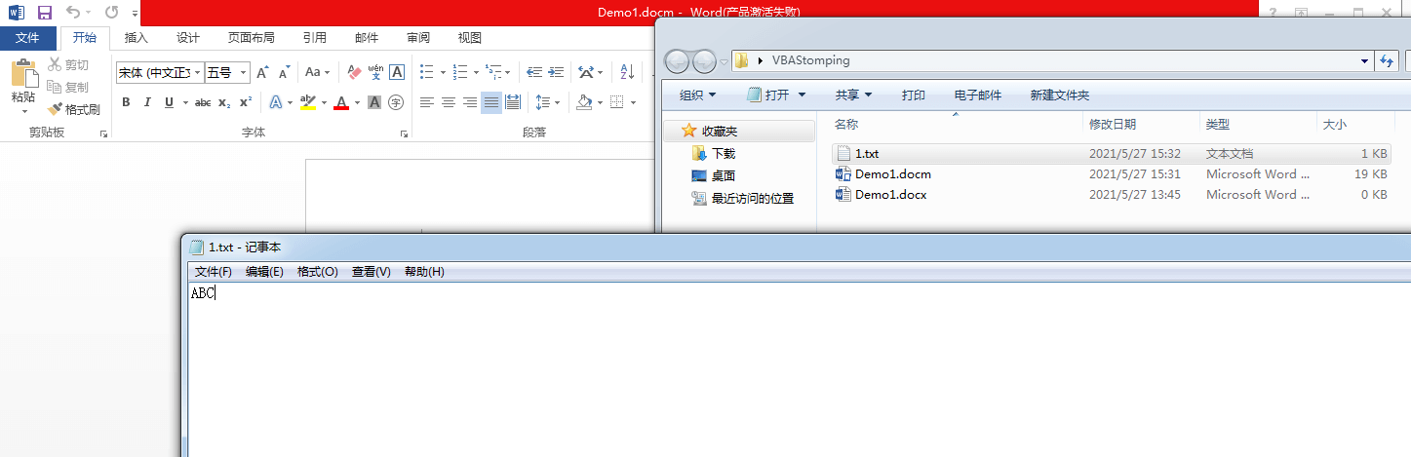Open Notepad's 格式(O) menu
1411x457 pixels.
pyautogui.click(x=318, y=272)
